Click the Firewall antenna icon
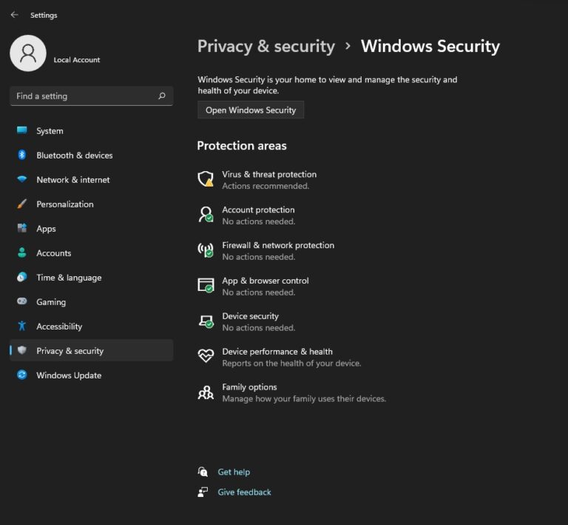Viewport: 568px width, 525px height. [206, 250]
